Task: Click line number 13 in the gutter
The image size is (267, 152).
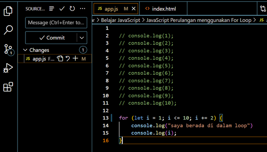Action: pyautogui.click(x=106, y=118)
